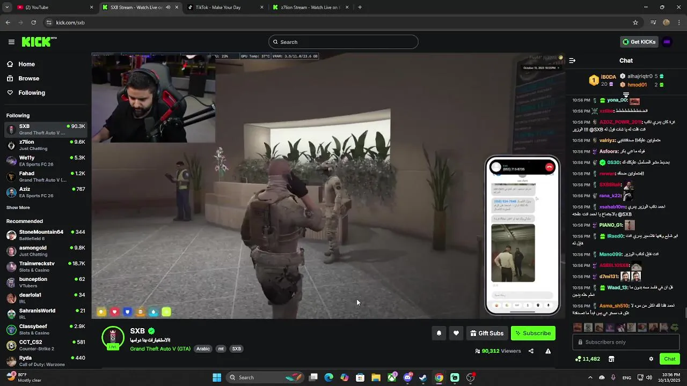Focus the Kick search field
687x386 pixels.
click(343, 42)
